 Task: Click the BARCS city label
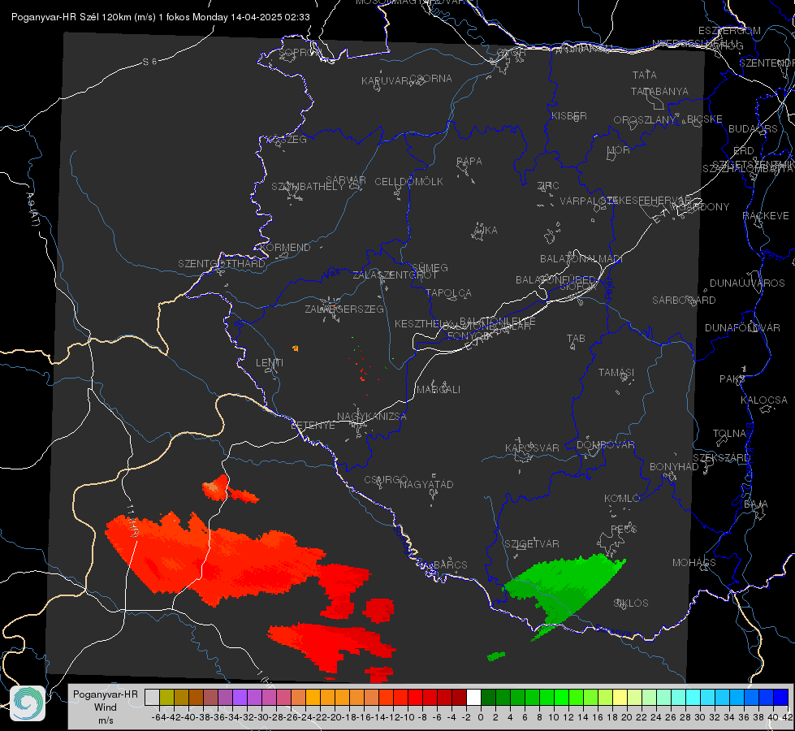[x=451, y=564]
